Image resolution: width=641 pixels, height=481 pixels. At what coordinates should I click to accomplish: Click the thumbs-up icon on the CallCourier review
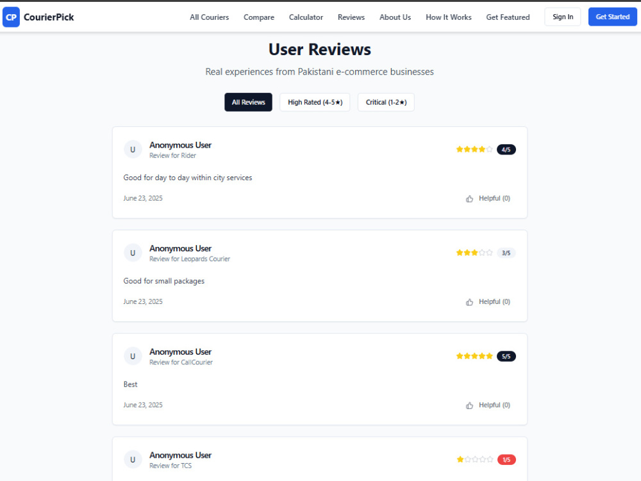469,406
